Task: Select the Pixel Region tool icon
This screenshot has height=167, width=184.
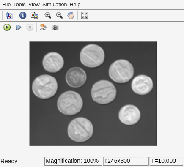Action: (34, 15)
